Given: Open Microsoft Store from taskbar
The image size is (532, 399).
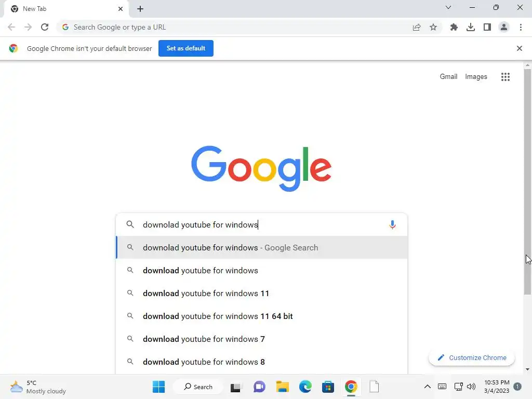Looking at the screenshot, I should pyautogui.click(x=328, y=387).
